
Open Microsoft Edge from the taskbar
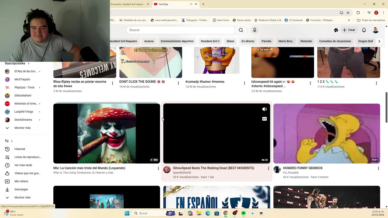pyautogui.click(x=208, y=213)
